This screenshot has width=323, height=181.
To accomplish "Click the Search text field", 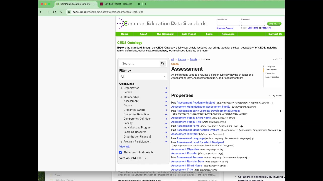I will [x=140, y=64].
